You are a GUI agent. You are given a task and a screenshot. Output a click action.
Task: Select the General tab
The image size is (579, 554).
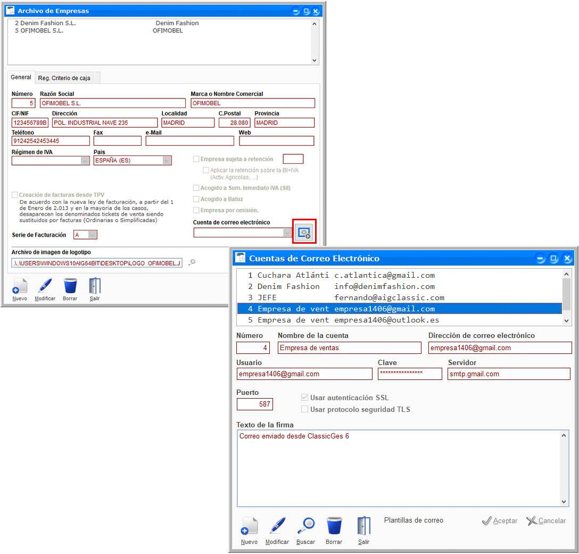(21, 78)
